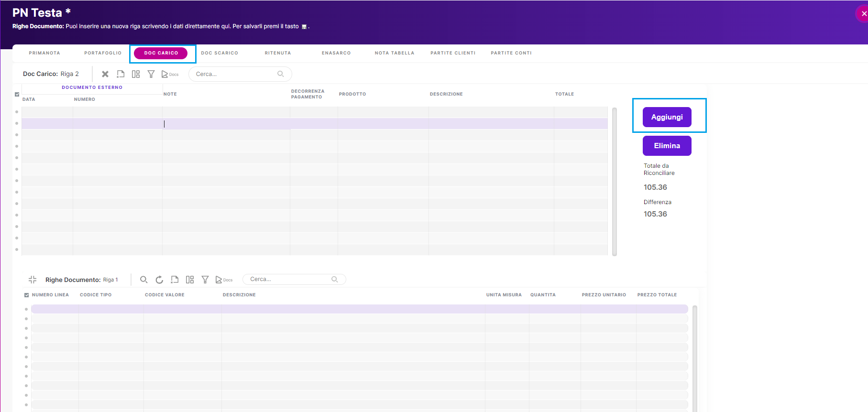
Task: Open the Docs icon in Righe Documento toolbar
Action: pos(224,280)
